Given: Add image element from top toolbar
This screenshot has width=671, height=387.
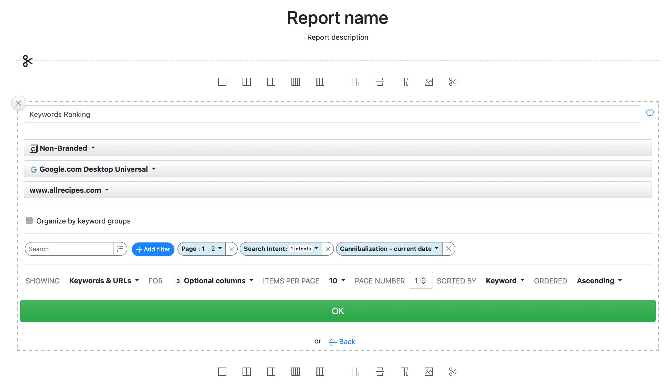Looking at the screenshot, I should (x=428, y=82).
